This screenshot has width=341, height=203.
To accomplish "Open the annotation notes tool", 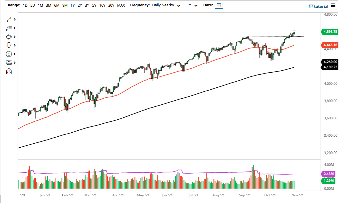I will tap(8, 28).
